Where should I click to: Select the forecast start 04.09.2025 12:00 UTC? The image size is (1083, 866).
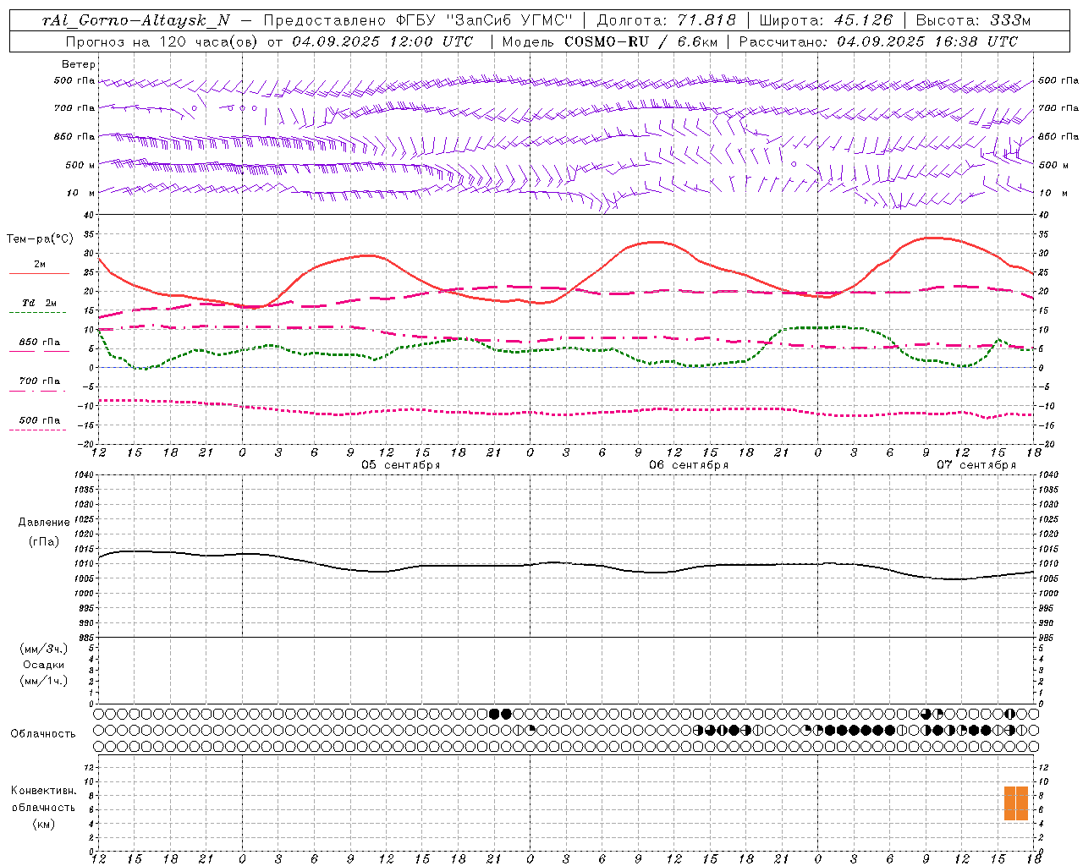382,41
